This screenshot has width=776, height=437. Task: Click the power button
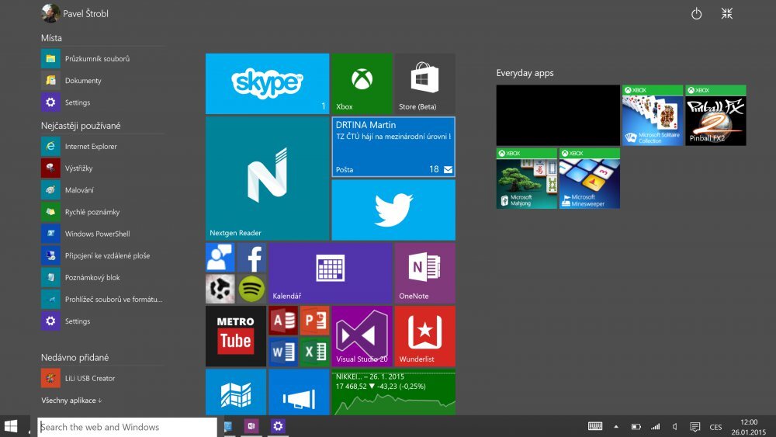click(x=696, y=14)
